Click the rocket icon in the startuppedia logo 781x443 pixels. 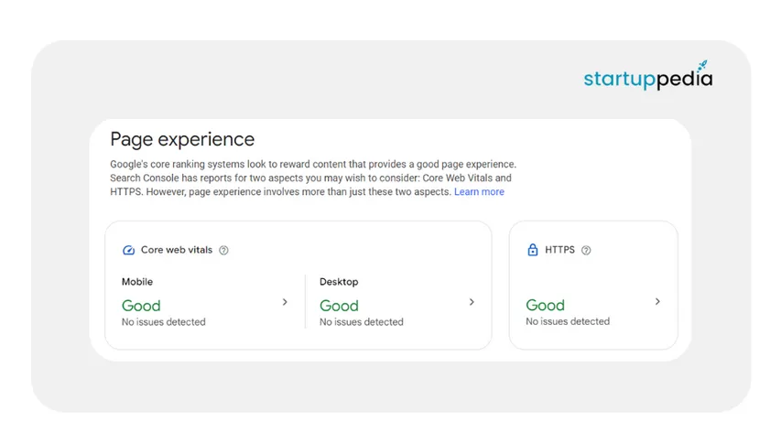pyautogui.click(x=702, y=66)
